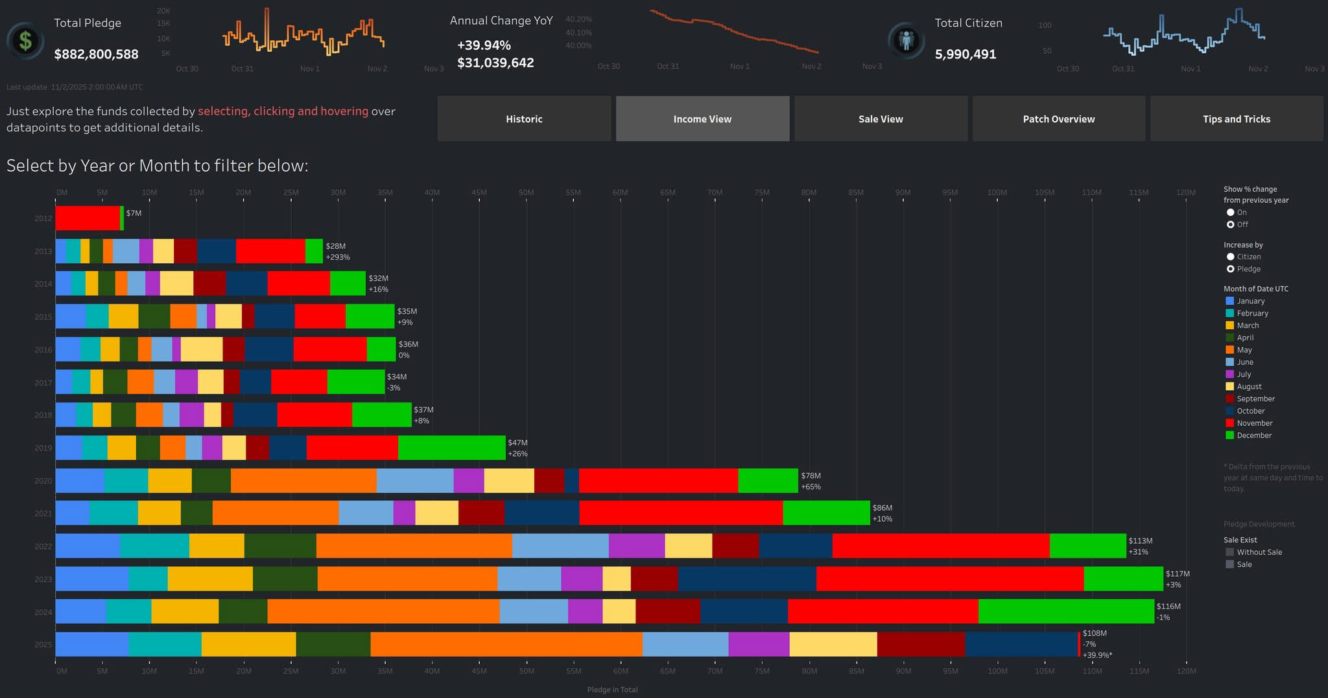
Task: Select the On radio for % change
Action: [x=1230, y=213]
